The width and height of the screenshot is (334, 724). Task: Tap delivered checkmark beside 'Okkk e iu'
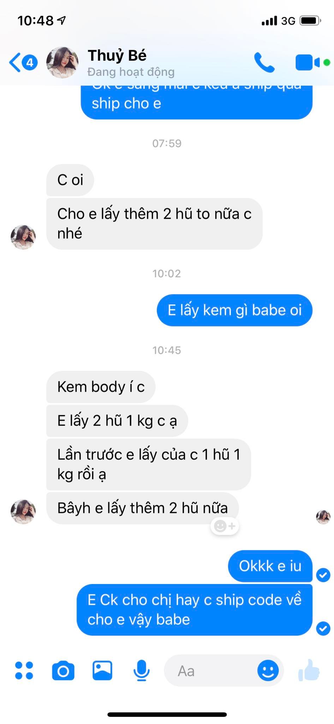(323, 575)
